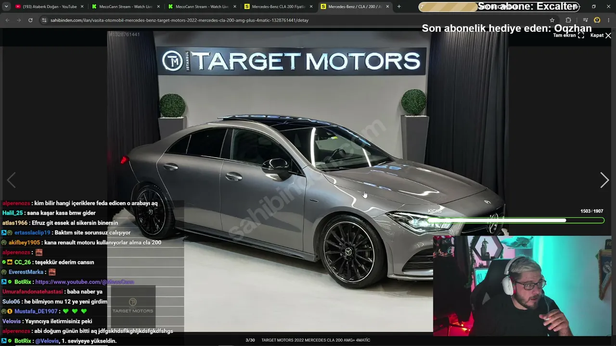This screenshot has width=616, height=346.
Task: Show the previous gallery photo
Action: click(12, 180)
